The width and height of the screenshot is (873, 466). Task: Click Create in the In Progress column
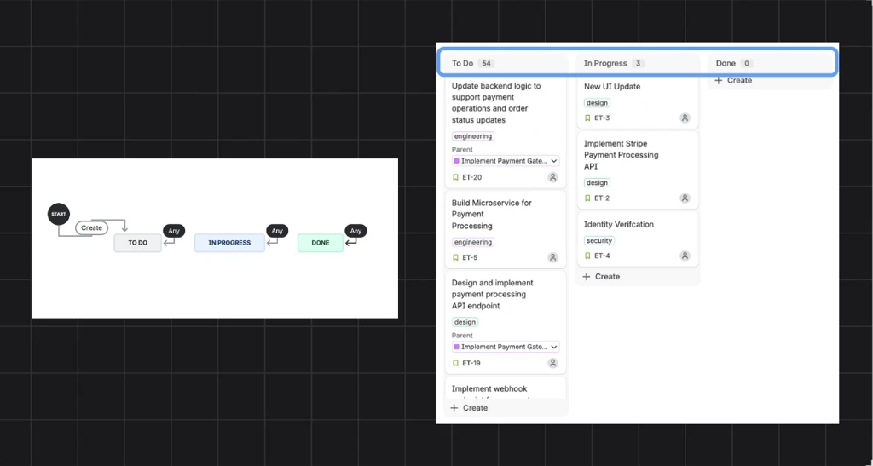[601, 276]
